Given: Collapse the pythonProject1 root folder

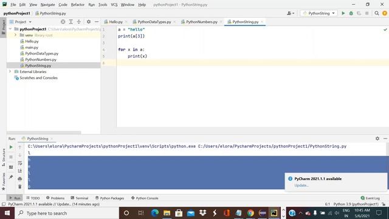Looking at the screenshot, I should pos(10,29).
